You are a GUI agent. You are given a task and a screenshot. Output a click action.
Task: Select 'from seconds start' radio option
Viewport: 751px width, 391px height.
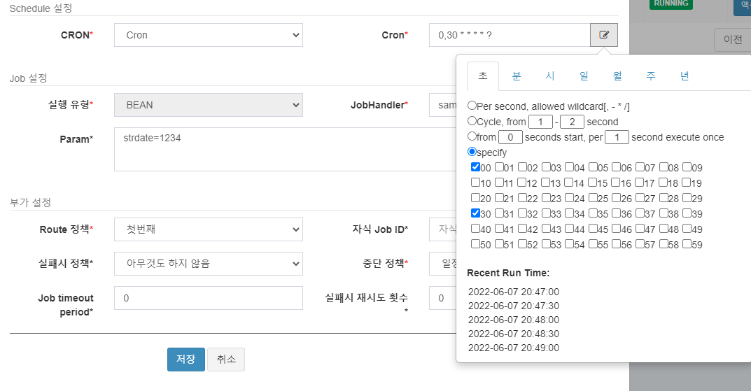[472, 136]
